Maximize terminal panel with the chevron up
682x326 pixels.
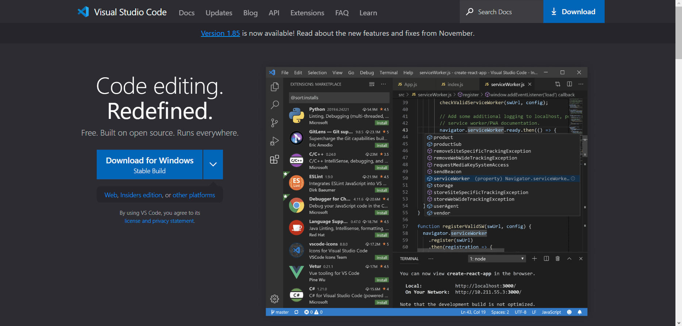tap(569, 259)
